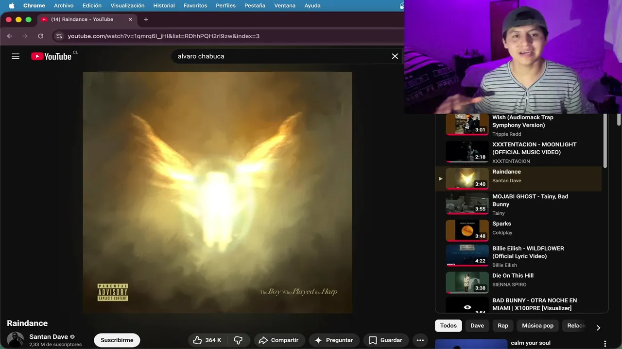Select the Dave filter chip
This screenshot has height=349, width=622.
click(x=477, y=326)
